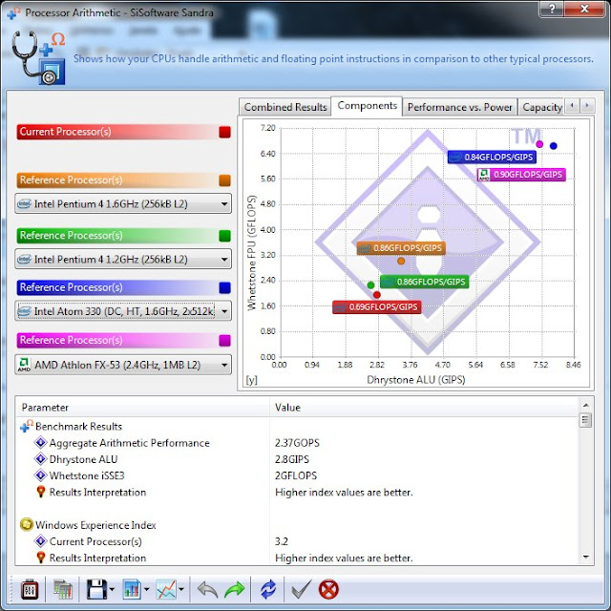Select the Dhrystone ALU row
This screenshot has width=611, height=611.
[x=297, y=459]
